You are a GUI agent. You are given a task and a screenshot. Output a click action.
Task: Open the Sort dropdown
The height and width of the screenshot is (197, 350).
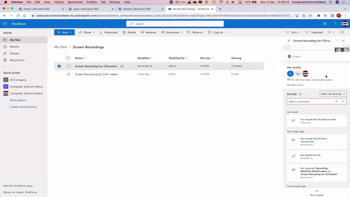[x=293, y=32]
